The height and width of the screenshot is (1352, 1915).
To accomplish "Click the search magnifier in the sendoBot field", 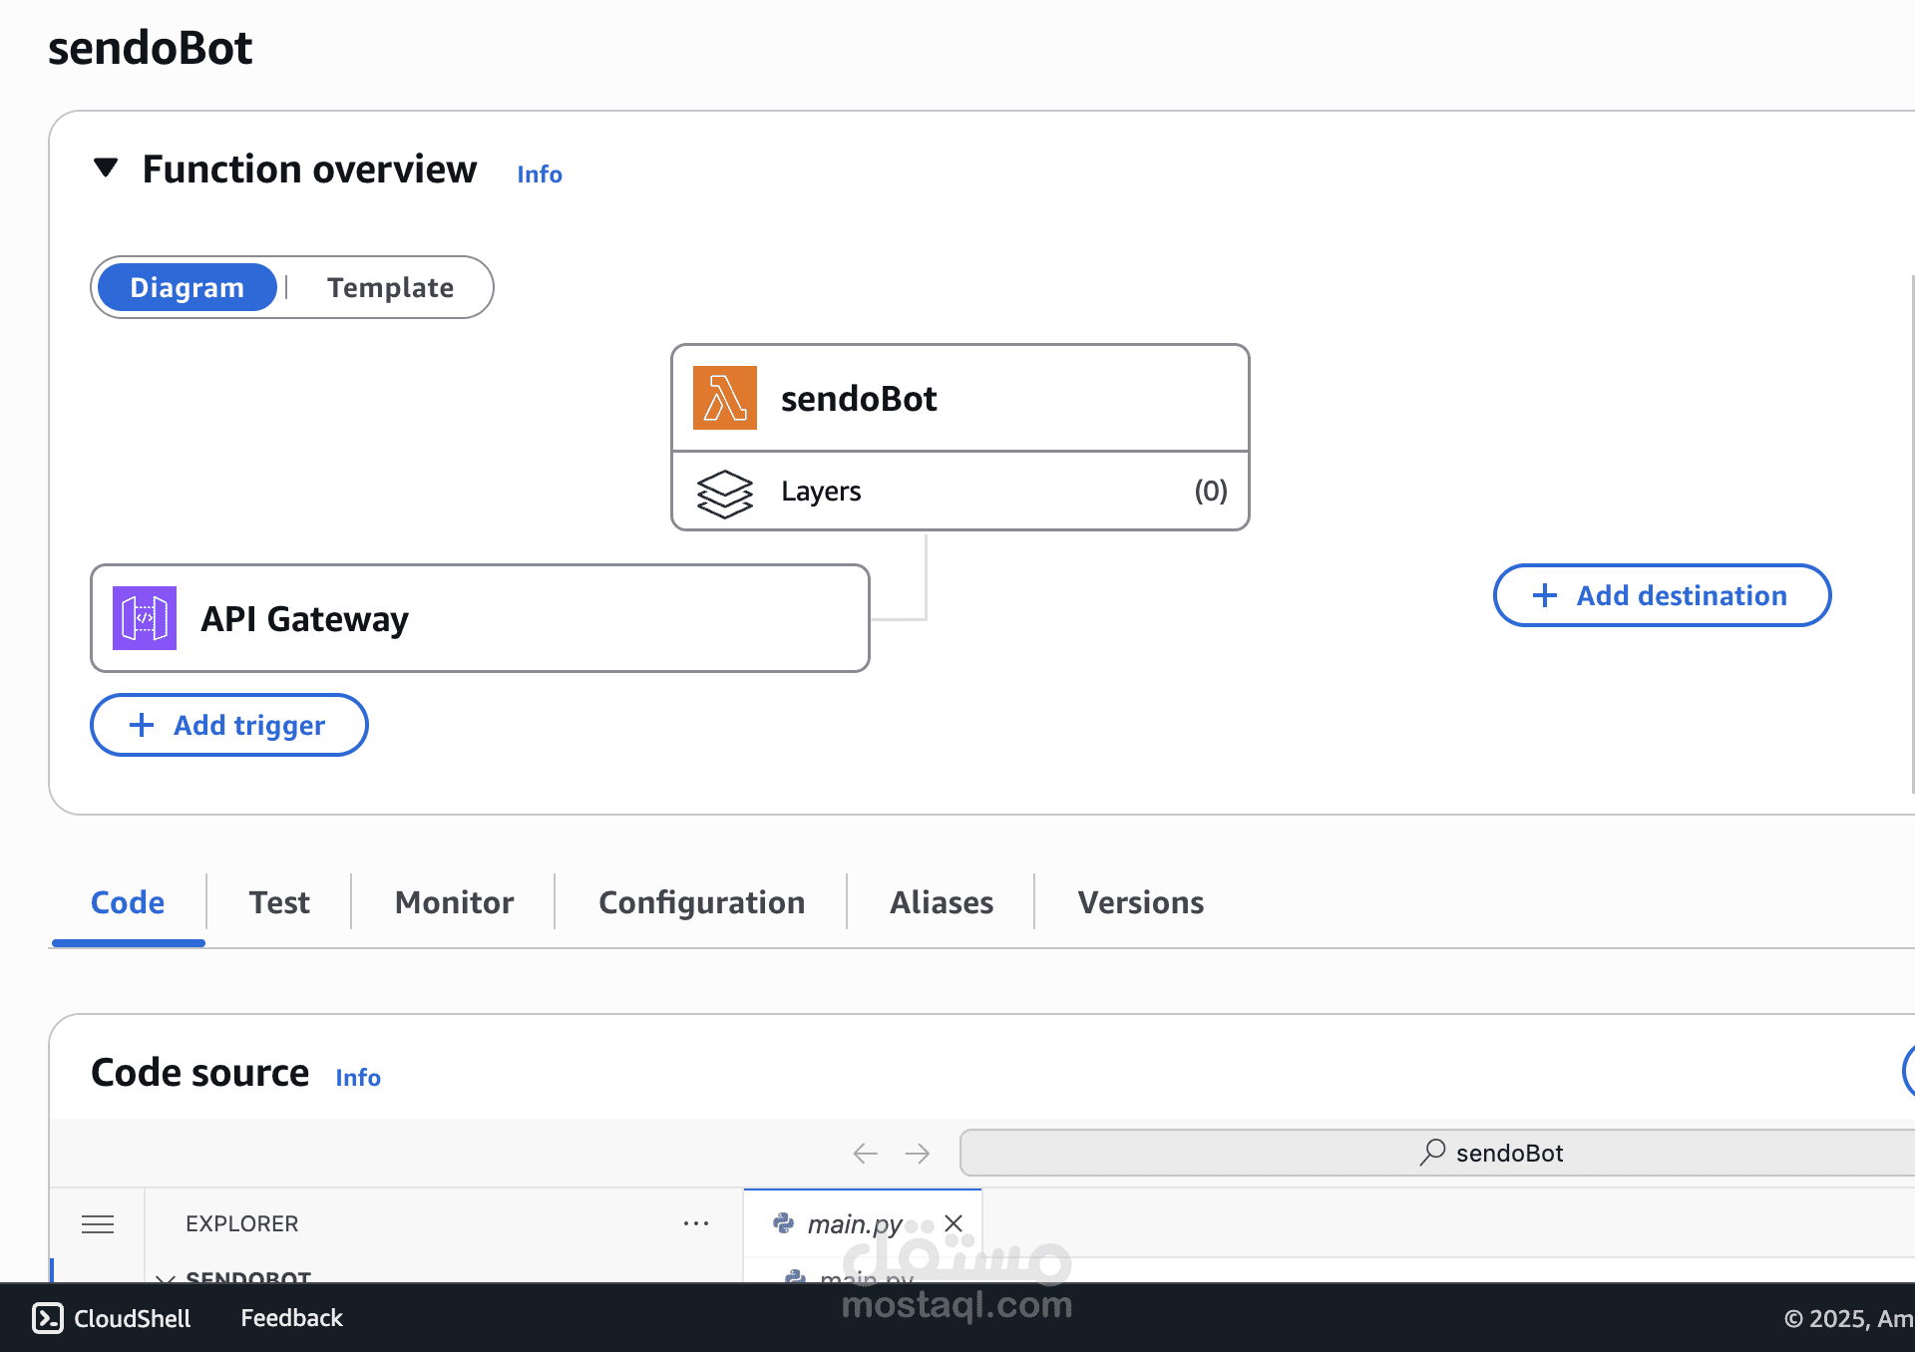I will pos(1431,1153).
